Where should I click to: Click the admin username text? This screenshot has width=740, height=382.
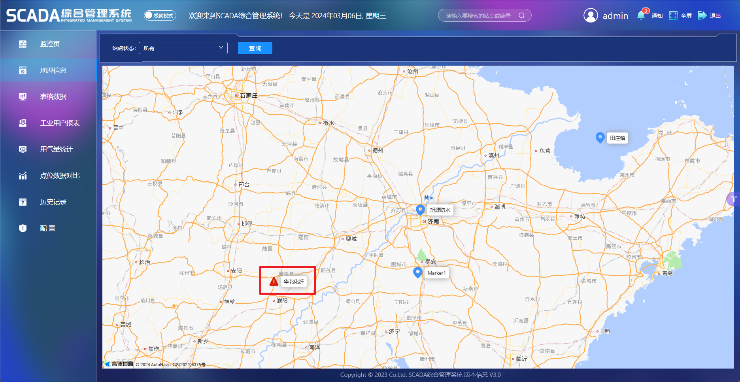coord(615,16)
